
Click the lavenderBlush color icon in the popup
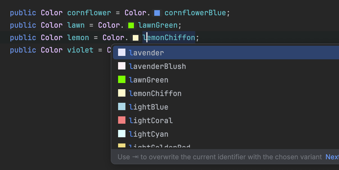tap(122, 66)
